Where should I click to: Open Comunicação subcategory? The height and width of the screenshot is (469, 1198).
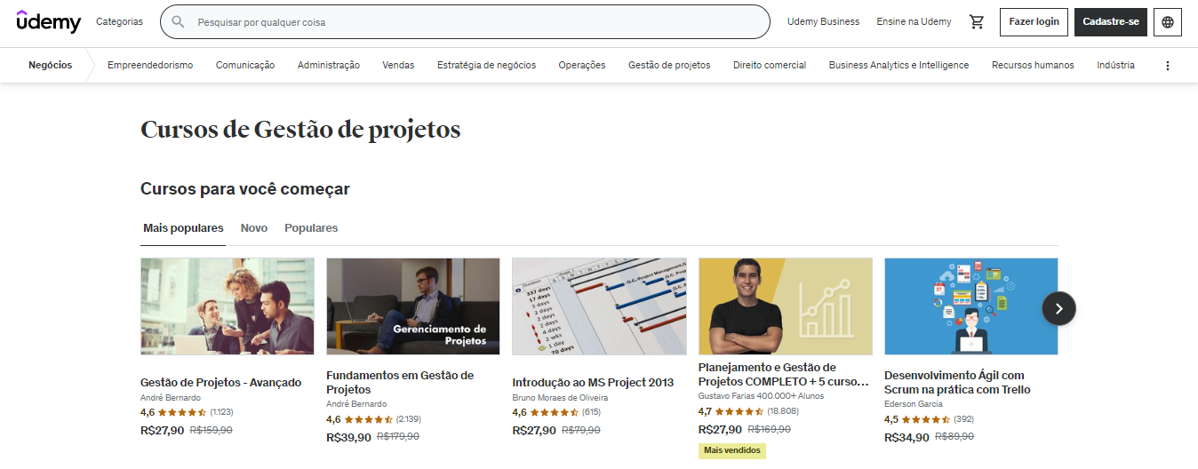(245, 65)
